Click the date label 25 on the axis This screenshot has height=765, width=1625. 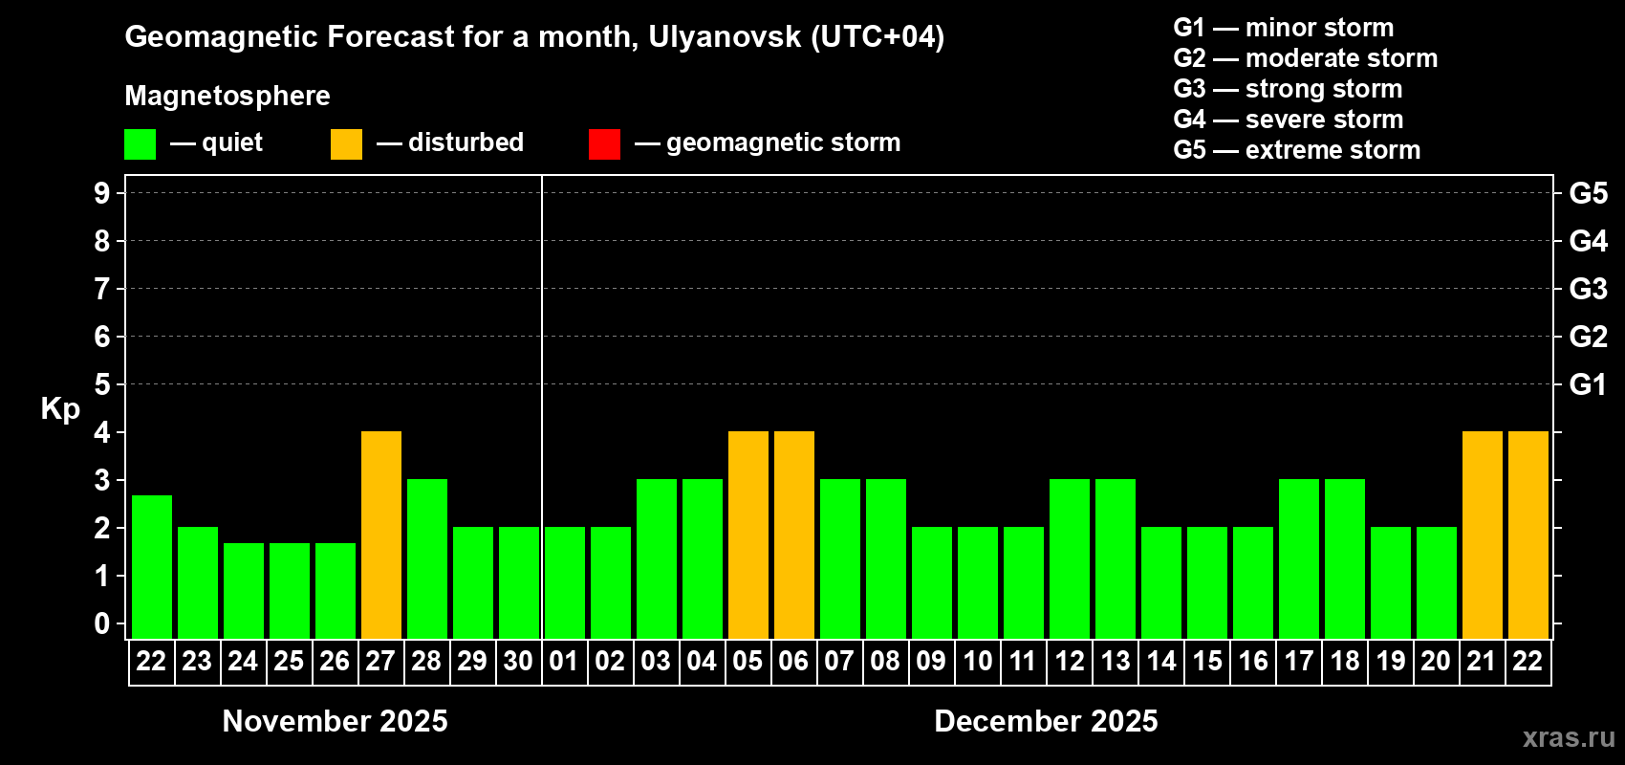(x=289, y=662)
